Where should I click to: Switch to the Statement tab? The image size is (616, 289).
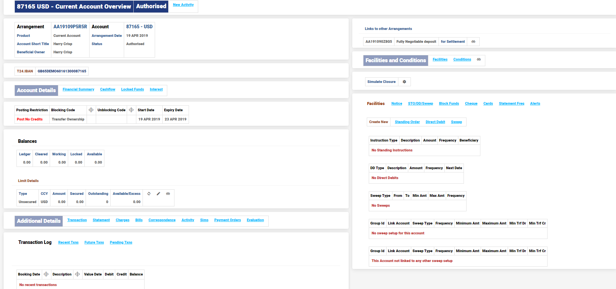pyautogui.click(x=101, y=220)
